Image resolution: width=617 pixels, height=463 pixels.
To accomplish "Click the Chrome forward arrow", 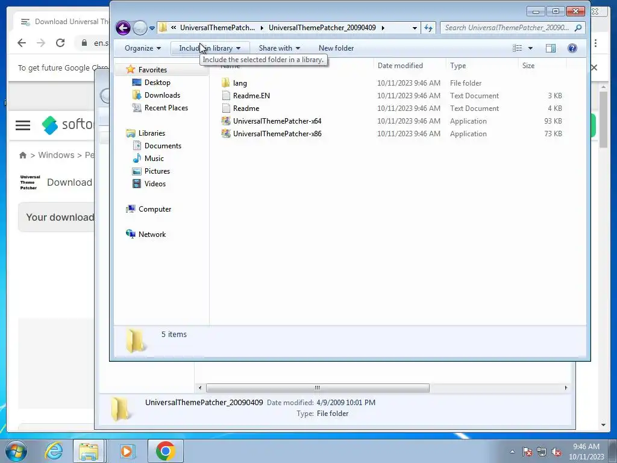I will coord(41,43).
